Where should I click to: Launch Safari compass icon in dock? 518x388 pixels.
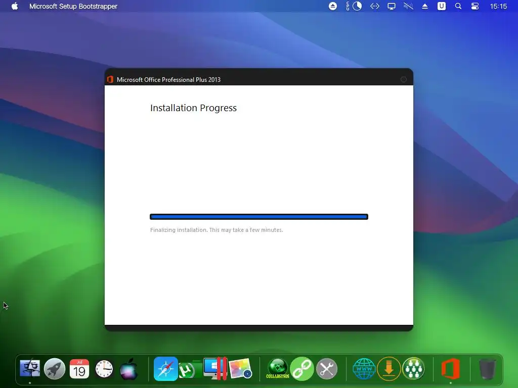click(165, 368)
